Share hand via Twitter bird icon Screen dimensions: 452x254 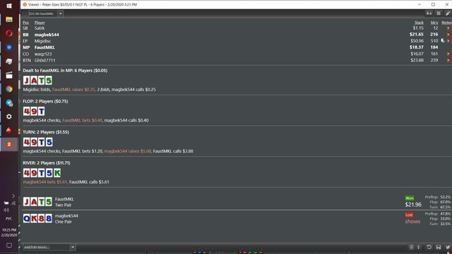click(447, 247)
